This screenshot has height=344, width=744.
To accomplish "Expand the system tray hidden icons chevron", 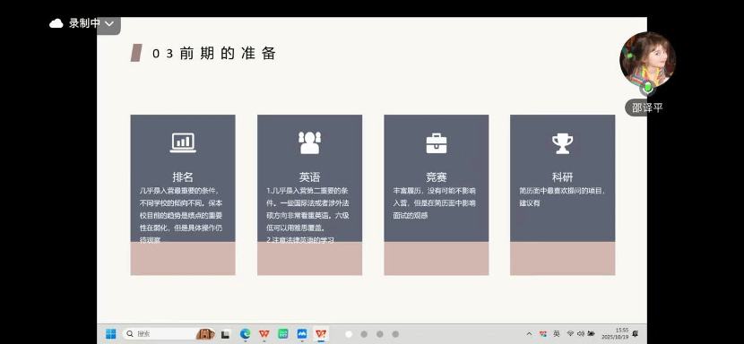I will tap(529, 334).
